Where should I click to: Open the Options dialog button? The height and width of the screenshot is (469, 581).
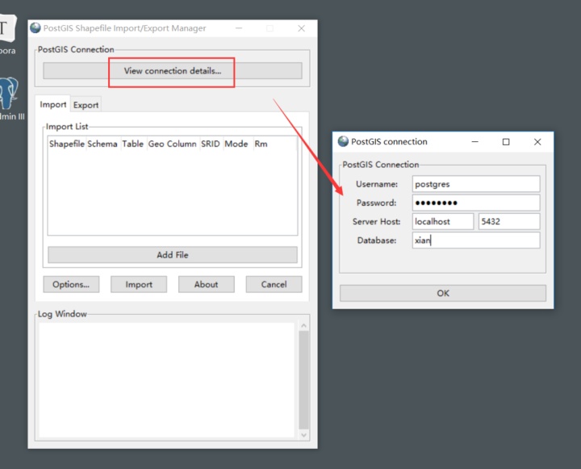click(x=71, y=284)
